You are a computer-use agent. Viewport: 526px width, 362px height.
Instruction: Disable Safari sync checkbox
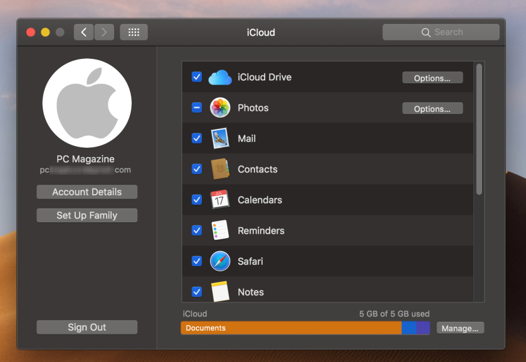197,261
